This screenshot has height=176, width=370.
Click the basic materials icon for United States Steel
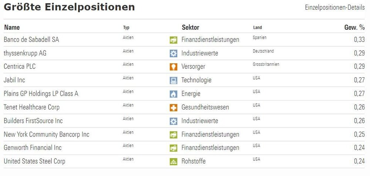[173, 161]
